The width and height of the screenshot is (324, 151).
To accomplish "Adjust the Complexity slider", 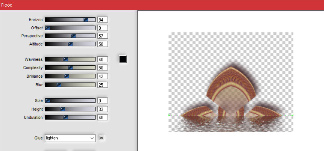I will click(70, 68).
